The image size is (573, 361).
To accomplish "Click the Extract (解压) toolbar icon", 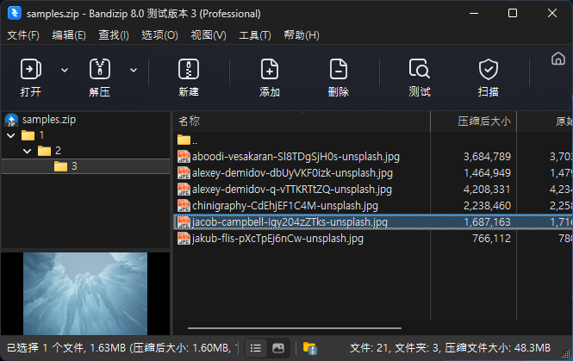I will [x=100, y=70].
